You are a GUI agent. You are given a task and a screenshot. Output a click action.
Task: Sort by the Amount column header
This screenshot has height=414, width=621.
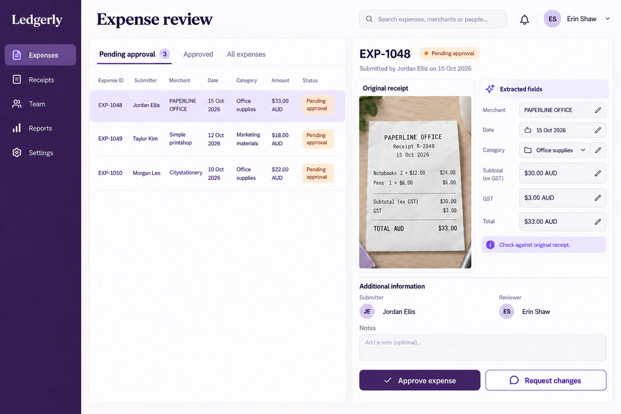point(280,81)
